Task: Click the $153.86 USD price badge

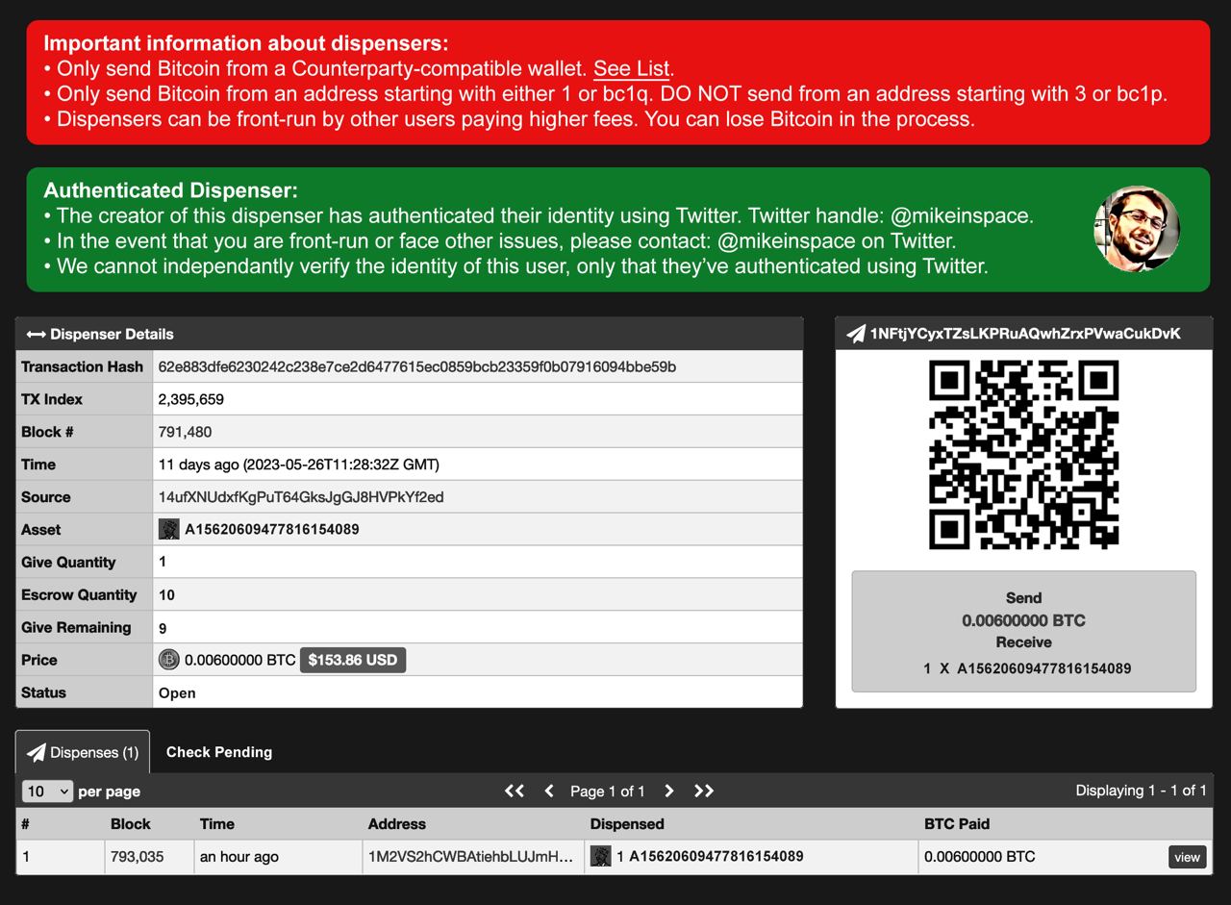Action: click(x=353, y=660)
